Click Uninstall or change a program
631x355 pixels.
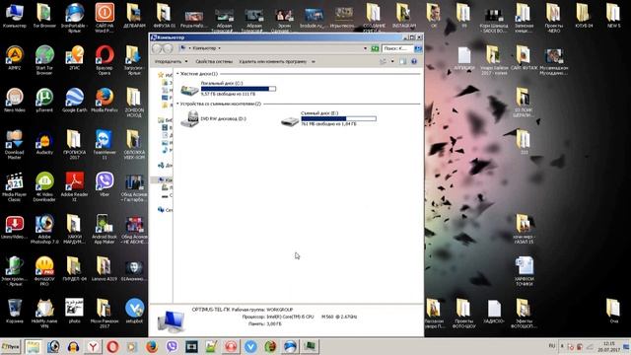273,61
